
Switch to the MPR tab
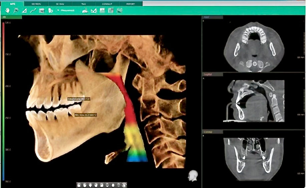tap(12, 4)
